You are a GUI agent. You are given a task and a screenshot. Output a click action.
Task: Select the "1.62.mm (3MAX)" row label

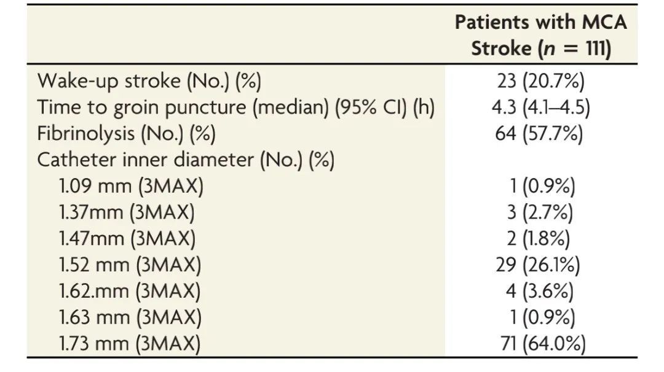(x=130, y=291)
